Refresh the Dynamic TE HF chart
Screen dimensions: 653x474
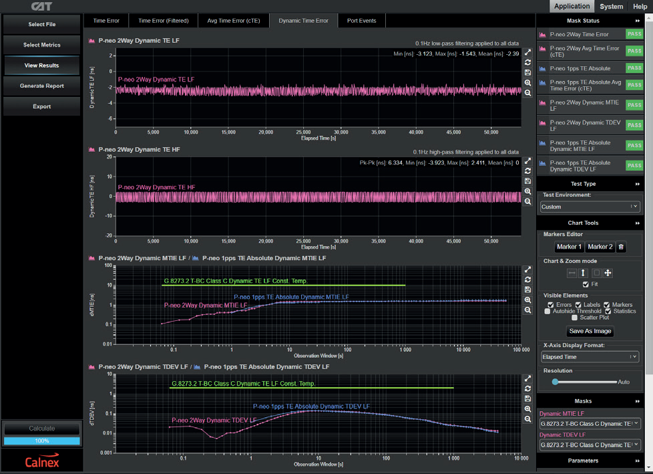point(527,171)
